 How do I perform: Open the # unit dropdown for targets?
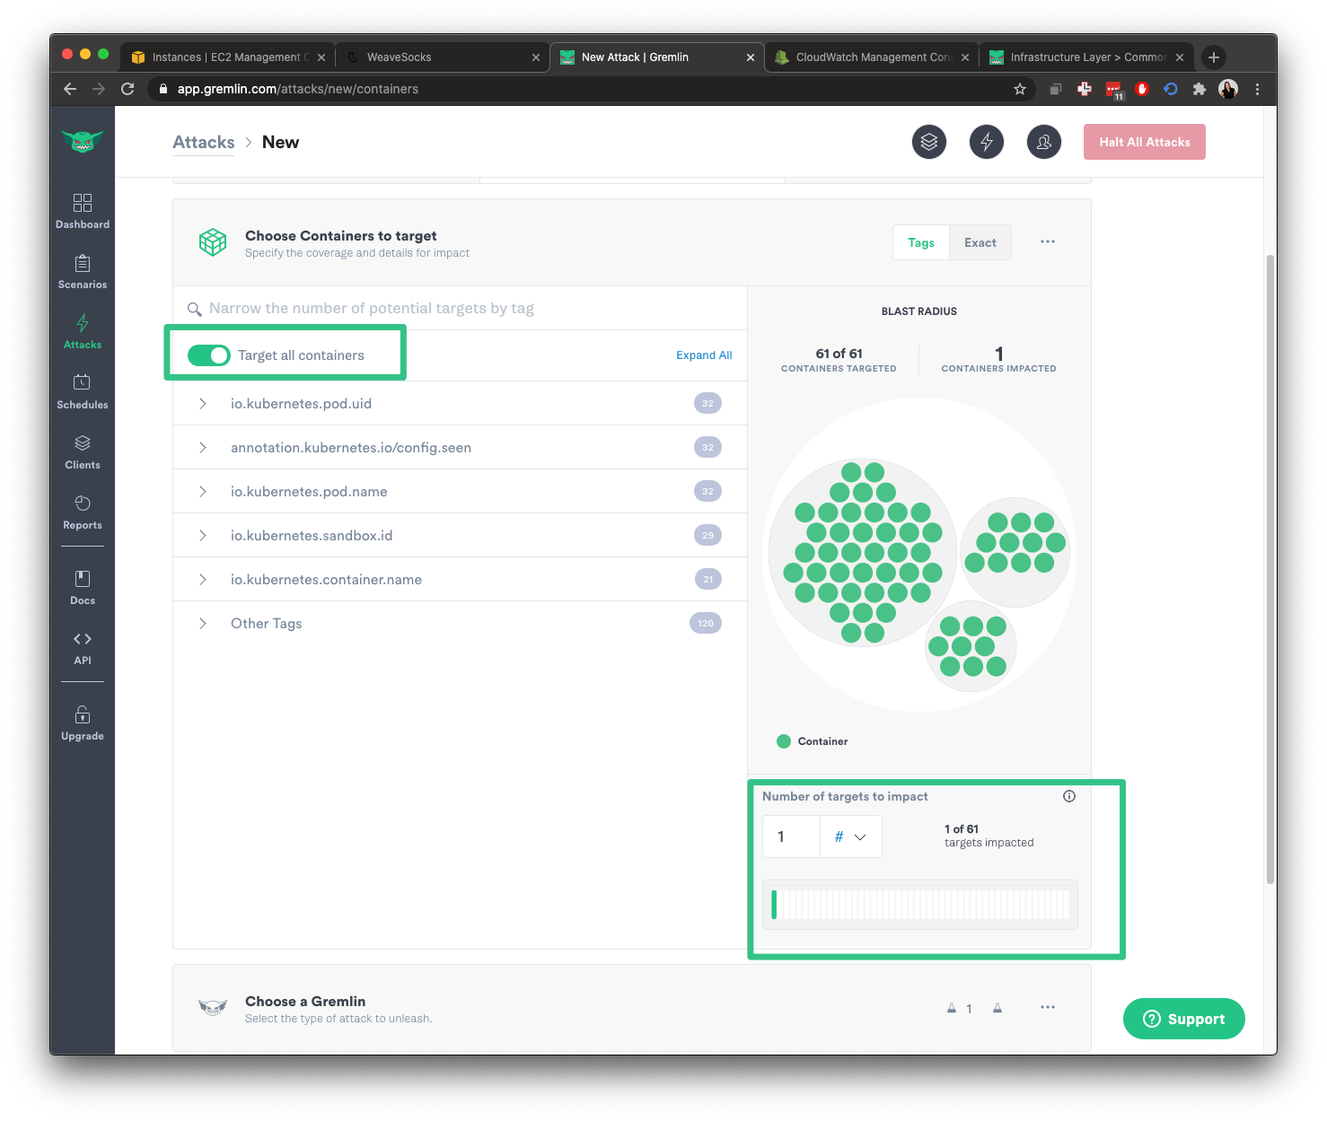851,836
